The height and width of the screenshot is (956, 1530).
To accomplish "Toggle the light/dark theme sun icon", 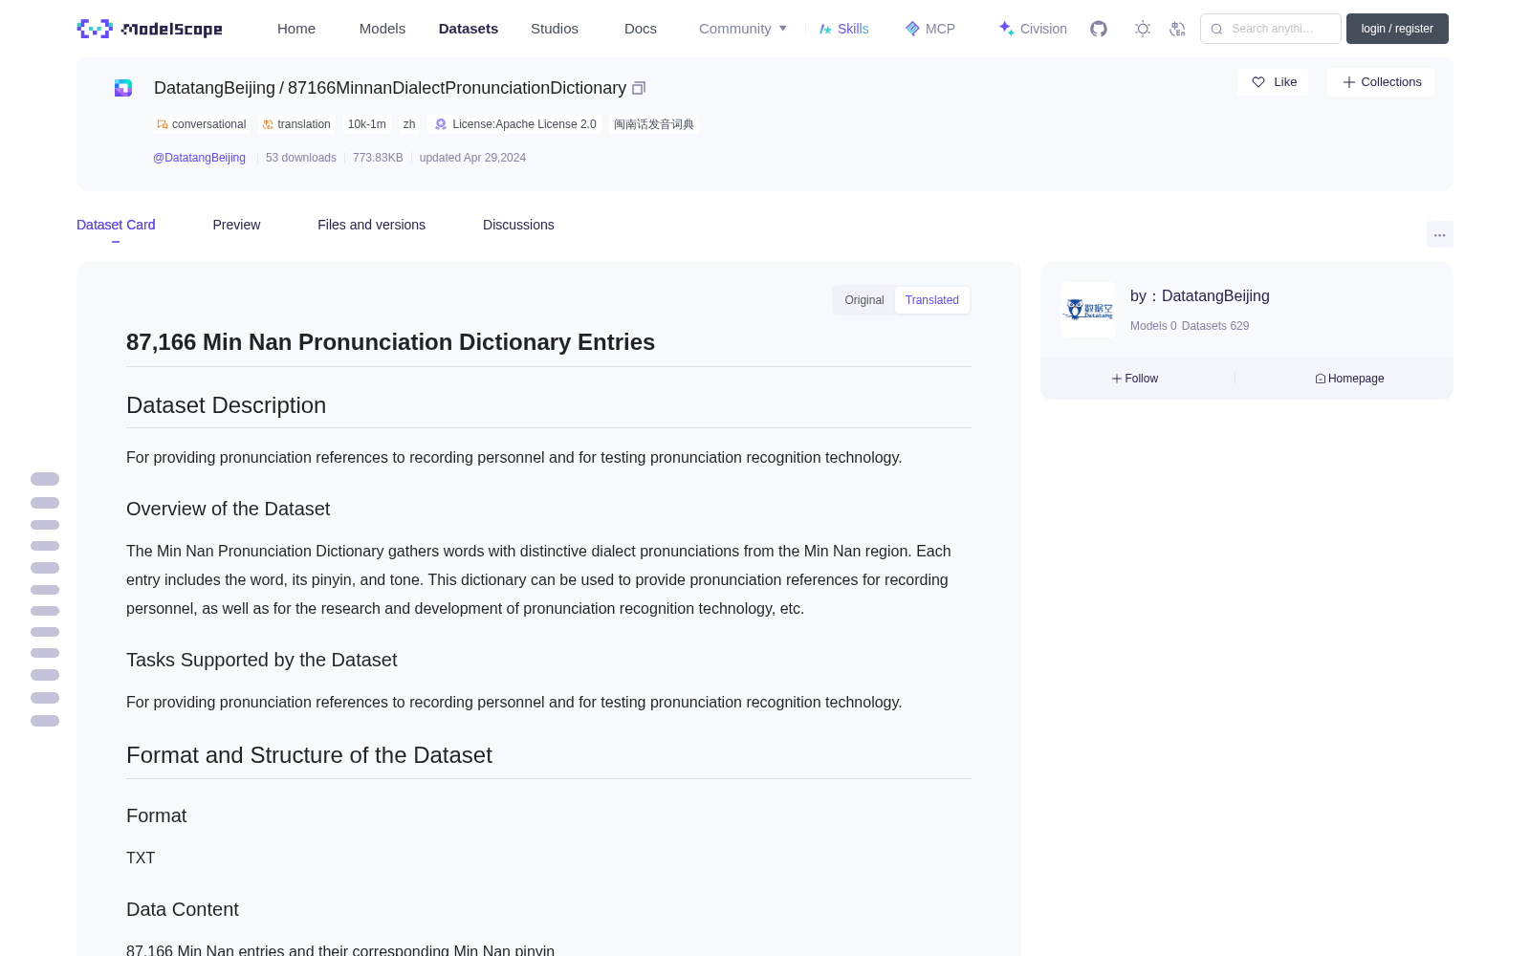I will (x=1143, y=29).
